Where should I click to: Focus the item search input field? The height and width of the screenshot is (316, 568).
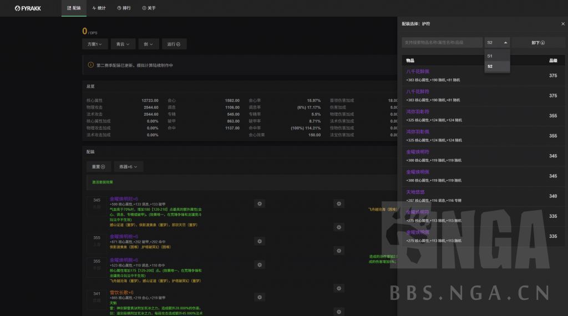442,43
